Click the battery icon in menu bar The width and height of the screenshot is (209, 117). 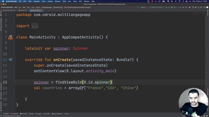tap(164, 1)
